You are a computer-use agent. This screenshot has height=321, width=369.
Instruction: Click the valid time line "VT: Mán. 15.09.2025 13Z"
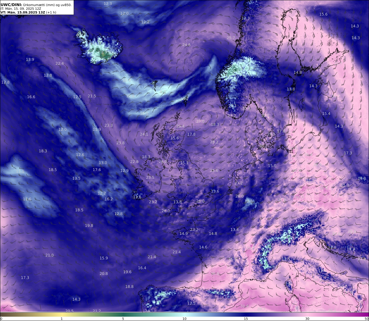coord(23,12)
